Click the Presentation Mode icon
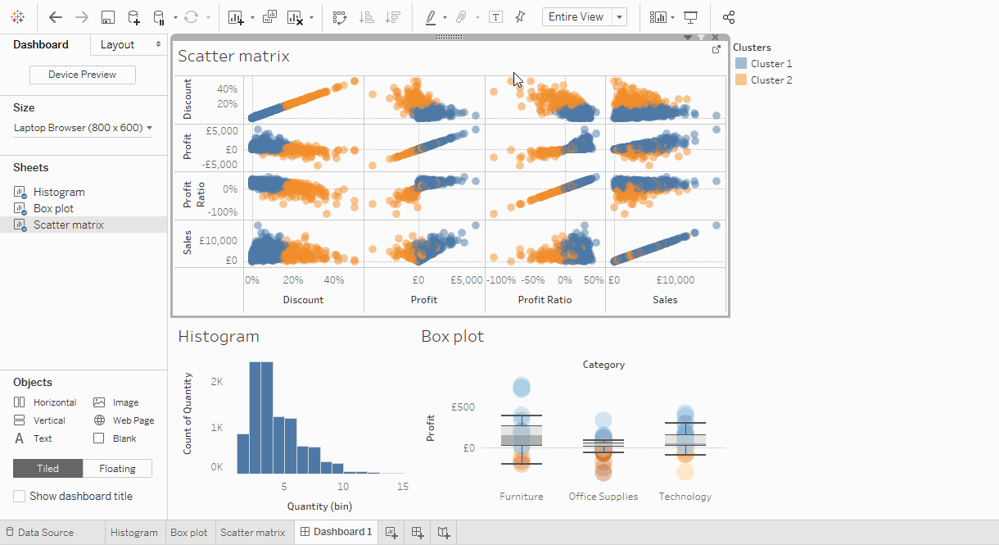Viewport: 999px width, 545px height. click(x=691, y=17)
